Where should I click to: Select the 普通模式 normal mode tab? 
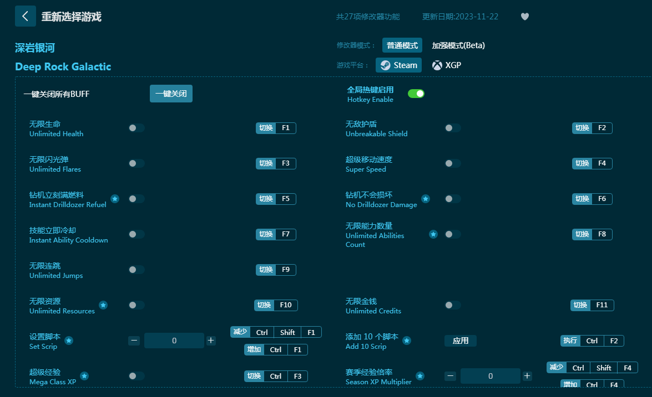pos(402,45)
